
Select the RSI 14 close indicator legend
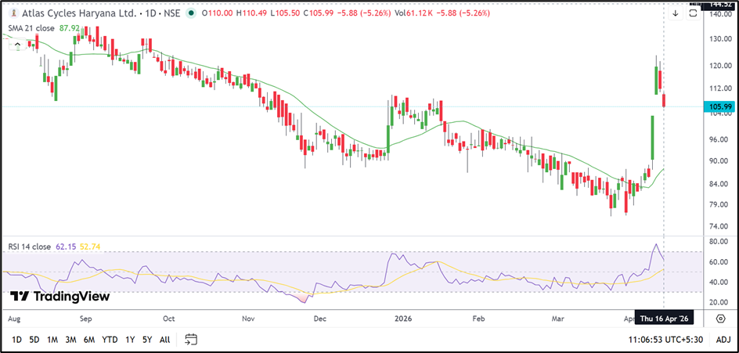31,247
